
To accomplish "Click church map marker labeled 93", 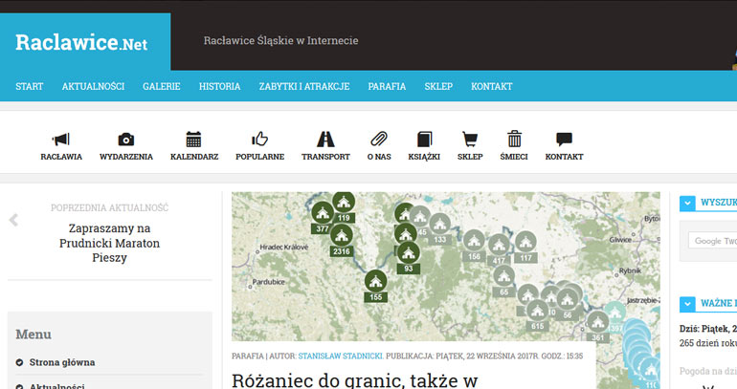I will click(409, 258).
